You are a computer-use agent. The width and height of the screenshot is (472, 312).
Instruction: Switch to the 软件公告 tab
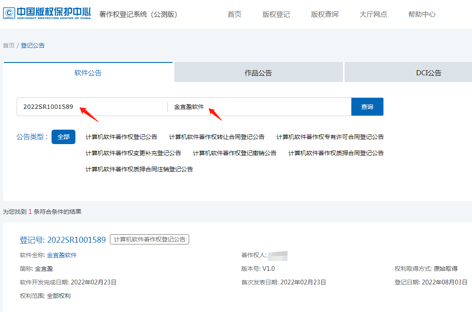[88, 72]
